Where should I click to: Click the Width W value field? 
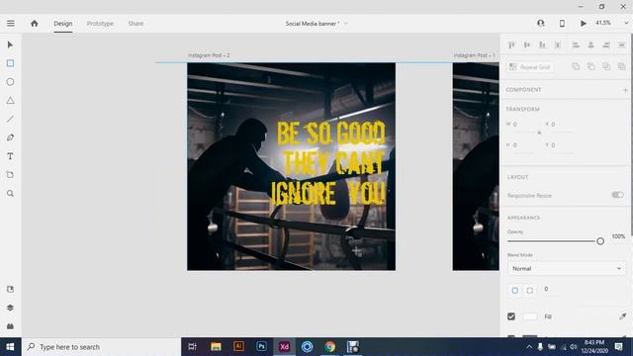[524, 125]
